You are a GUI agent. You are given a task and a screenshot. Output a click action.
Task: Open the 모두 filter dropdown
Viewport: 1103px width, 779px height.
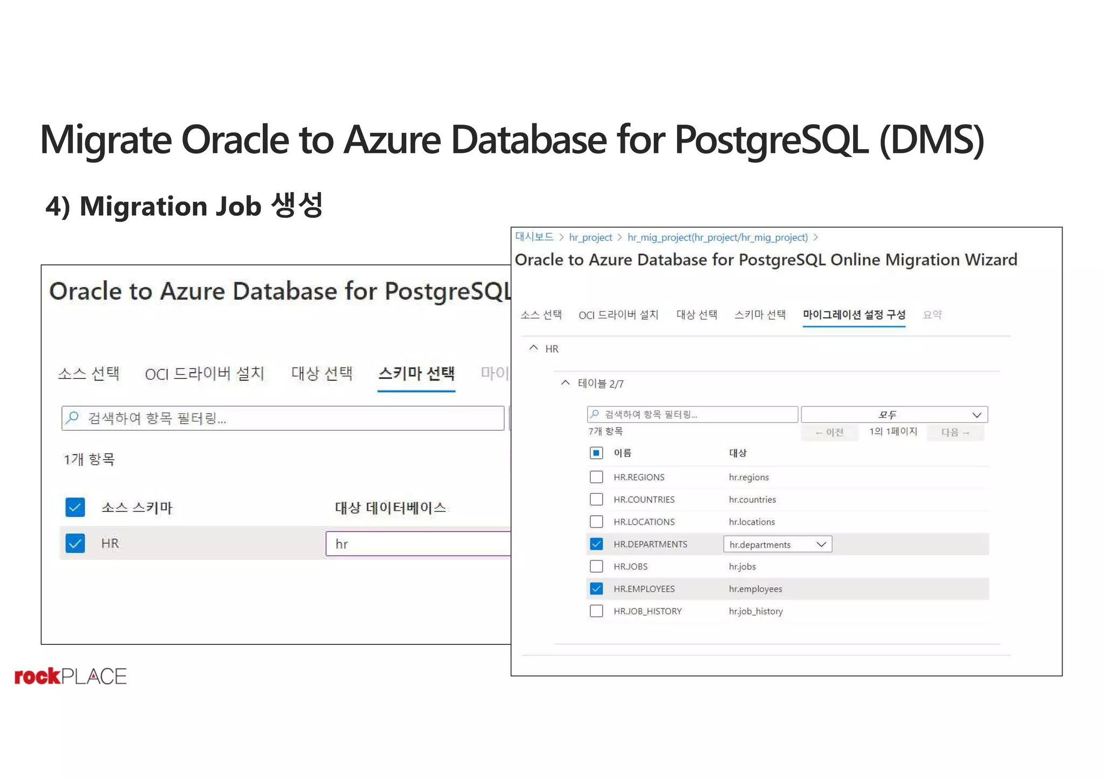[894, 415]
